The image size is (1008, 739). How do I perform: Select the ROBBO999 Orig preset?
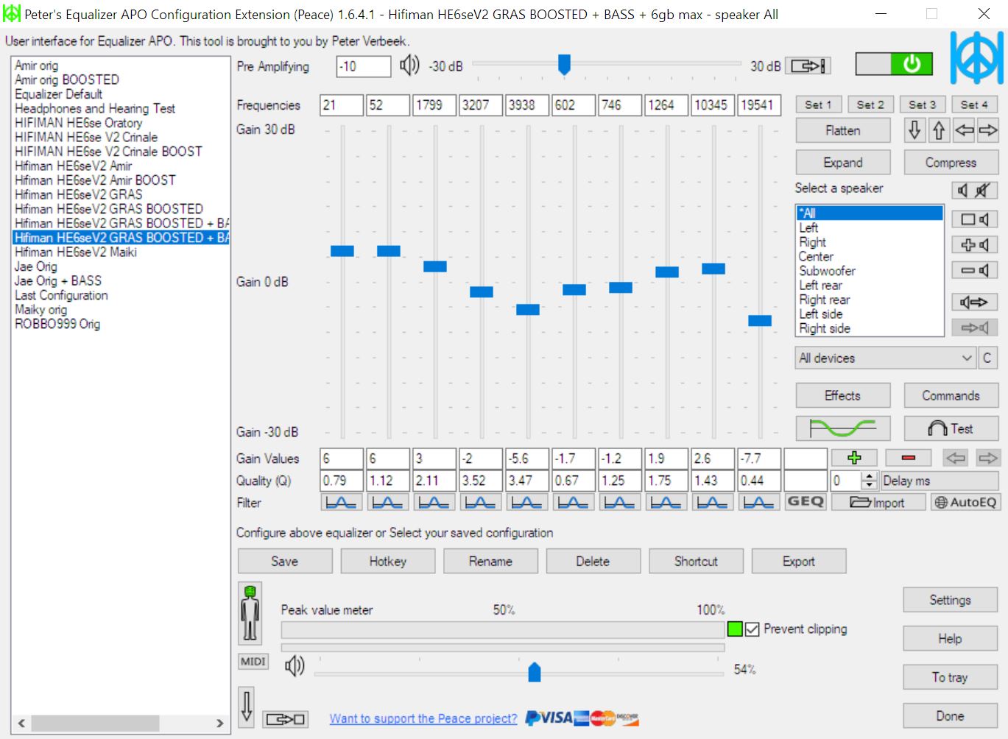pos(57,324)
